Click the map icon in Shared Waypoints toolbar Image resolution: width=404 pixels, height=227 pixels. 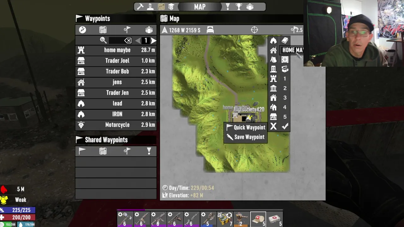[103, 151]
